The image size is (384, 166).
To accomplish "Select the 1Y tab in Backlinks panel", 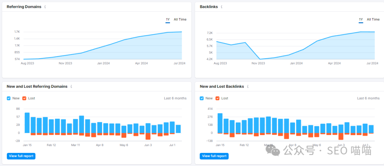I will pos(361,20).
